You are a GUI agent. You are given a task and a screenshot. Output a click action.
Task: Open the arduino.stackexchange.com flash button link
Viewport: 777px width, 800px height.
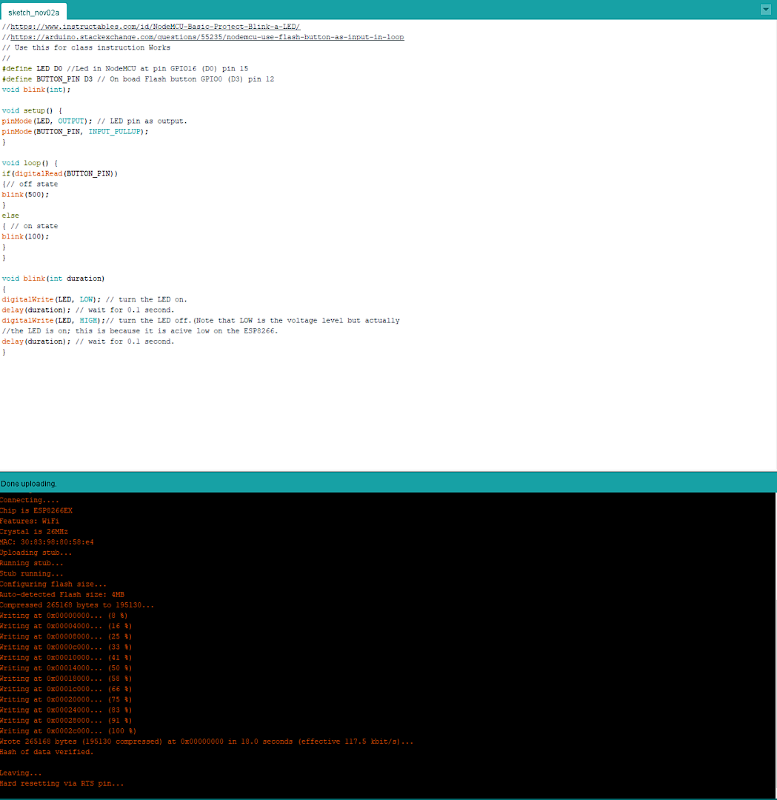tap(207, 37)
